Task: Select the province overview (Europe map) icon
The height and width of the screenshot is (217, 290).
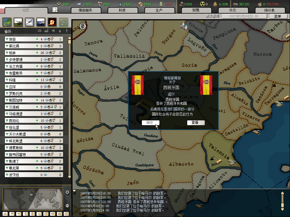Action: click(7, 22)
